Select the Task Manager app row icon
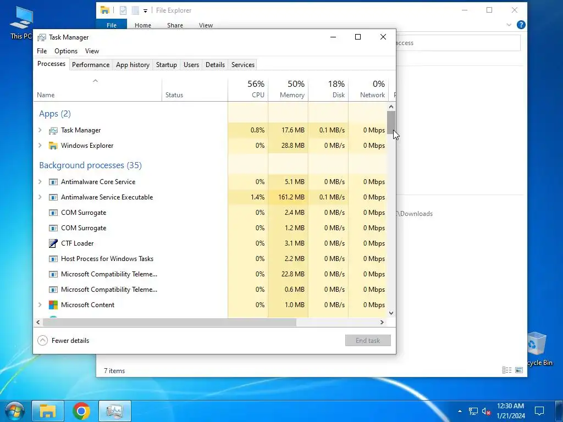Viewport: 563px width, 422px height. pyautogui.click(x=53, y=131)
